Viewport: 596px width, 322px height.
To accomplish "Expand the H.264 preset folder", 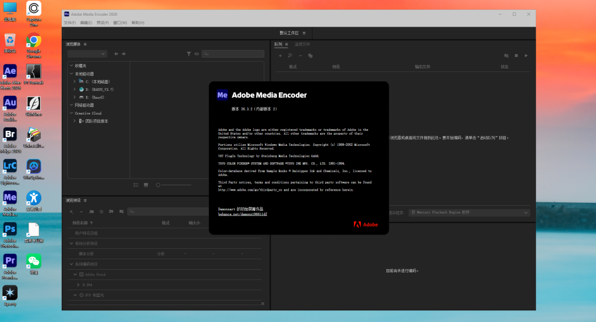I will point(79,284).
